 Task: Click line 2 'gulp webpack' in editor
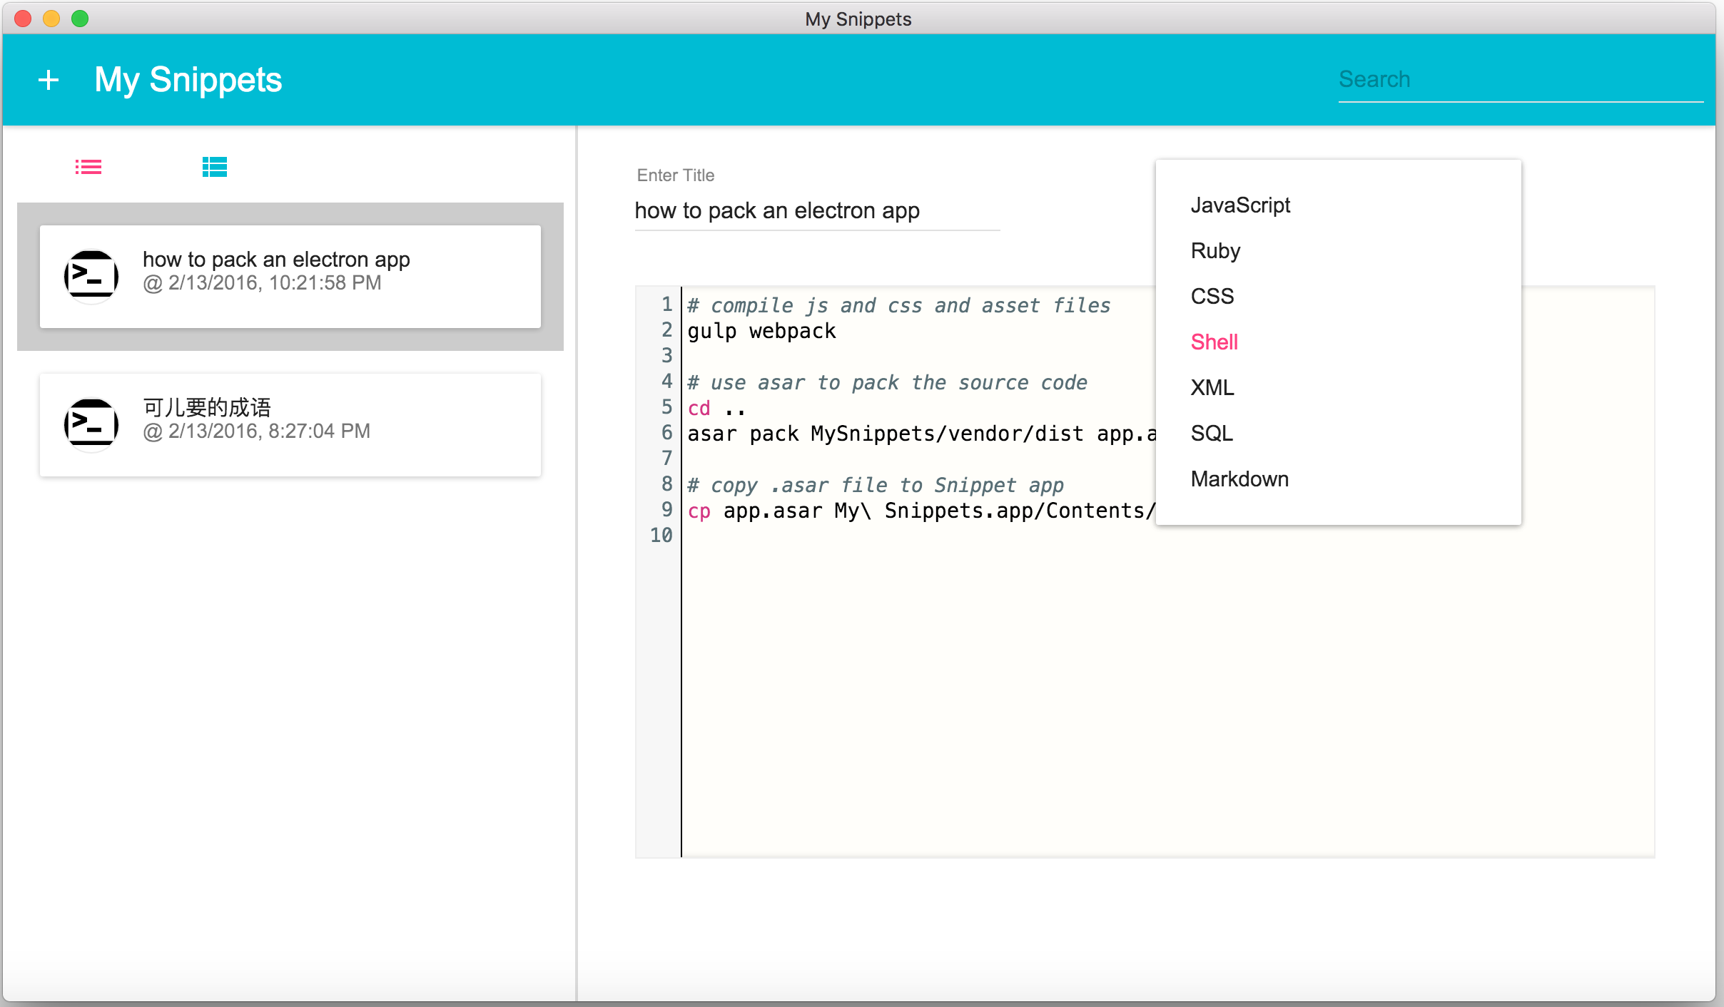(x=761, y=331)
